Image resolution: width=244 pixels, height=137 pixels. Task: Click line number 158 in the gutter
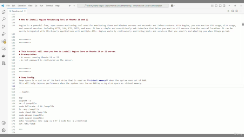(x=13, y=86)
